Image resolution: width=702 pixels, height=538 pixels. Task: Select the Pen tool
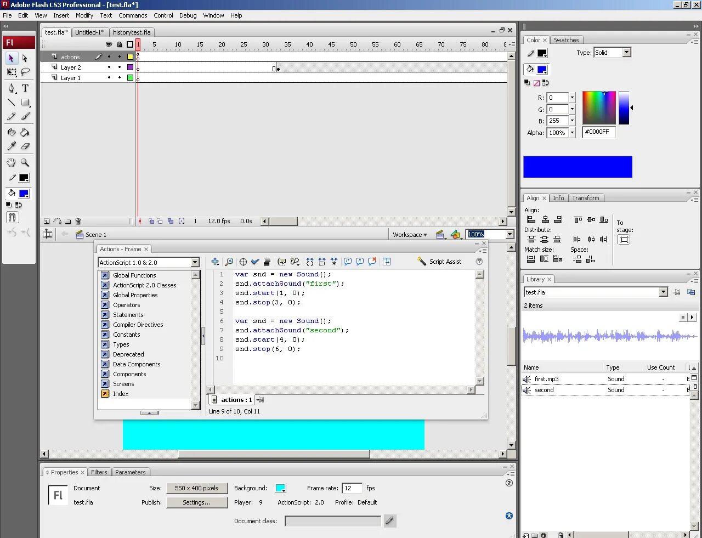pyautogui.click(x=11, y=88)
